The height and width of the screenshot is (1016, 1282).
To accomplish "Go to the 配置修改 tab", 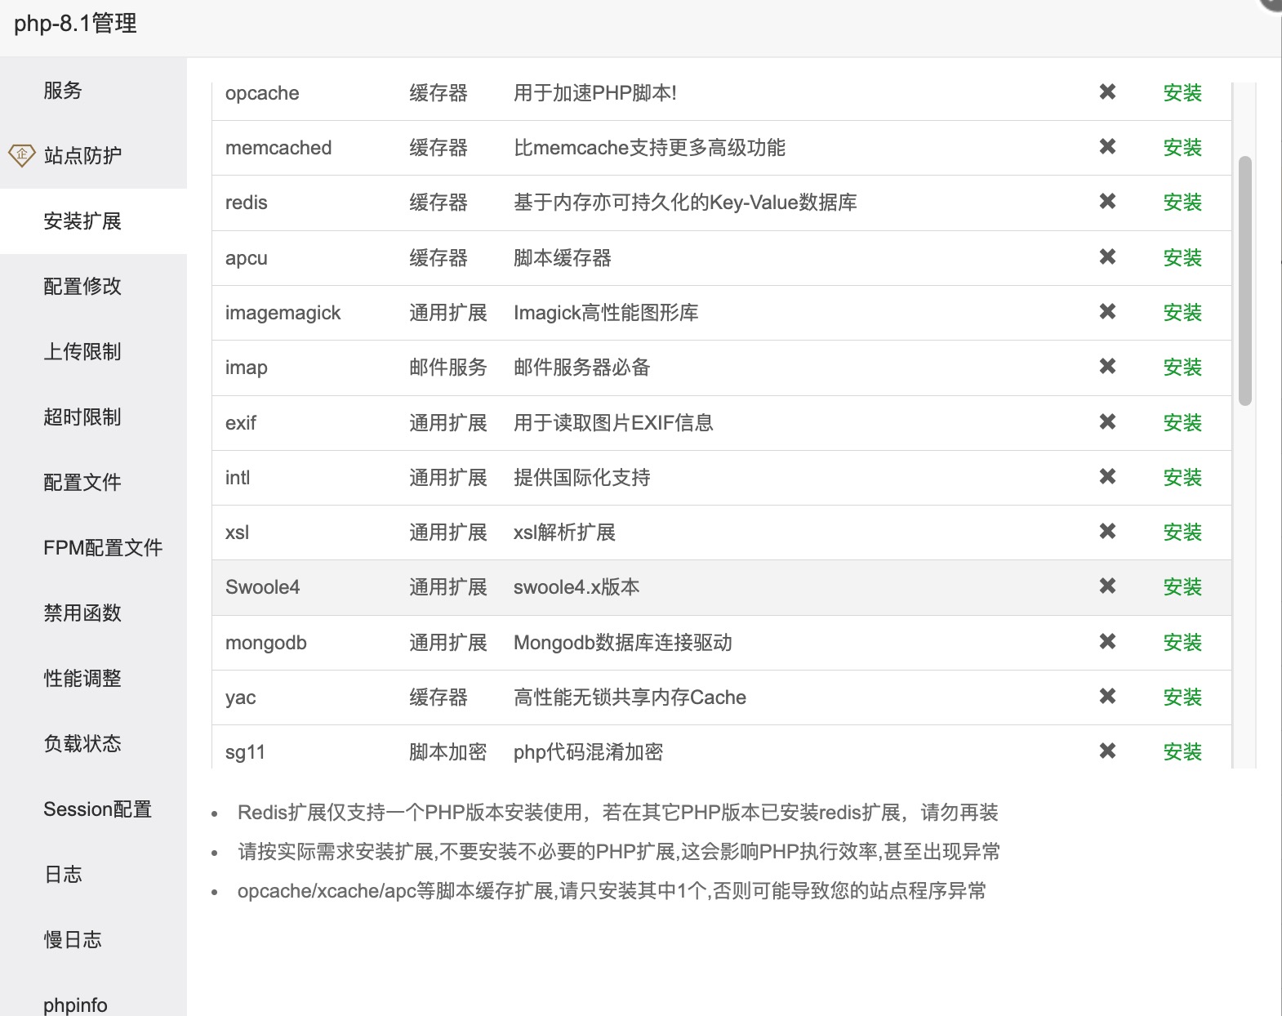I will (x=93, y=287).
